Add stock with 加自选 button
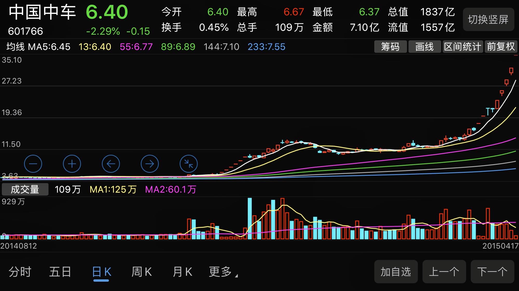The width and height of the screenshot is (519, 291). (396, 272)
